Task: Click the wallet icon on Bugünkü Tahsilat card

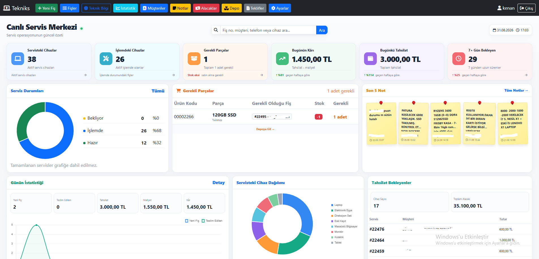Action: click(x=370, y=59)
